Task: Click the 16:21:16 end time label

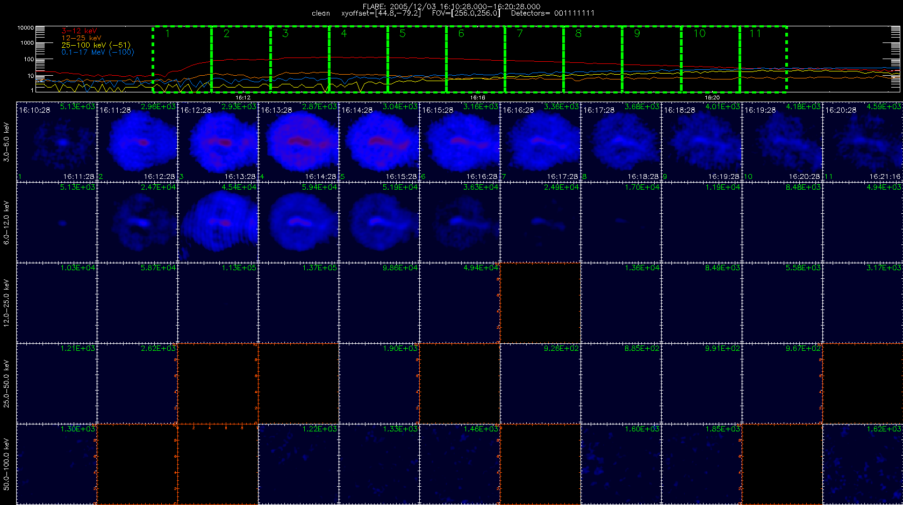Action: [x=885, y=176]
